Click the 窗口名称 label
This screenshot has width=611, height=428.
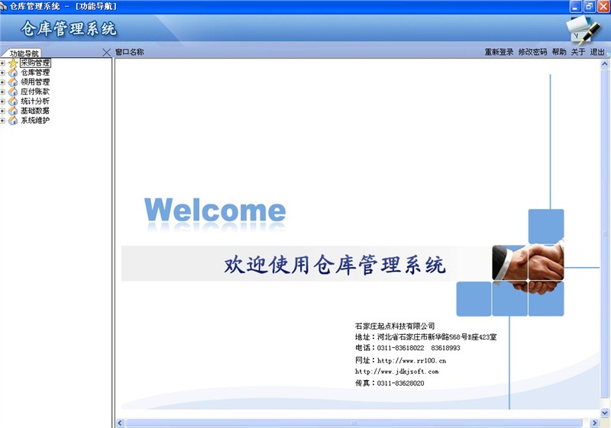(x=129, y=52)
